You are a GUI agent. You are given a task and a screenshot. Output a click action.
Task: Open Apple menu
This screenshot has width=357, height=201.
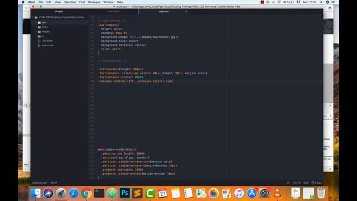[23, 2]
